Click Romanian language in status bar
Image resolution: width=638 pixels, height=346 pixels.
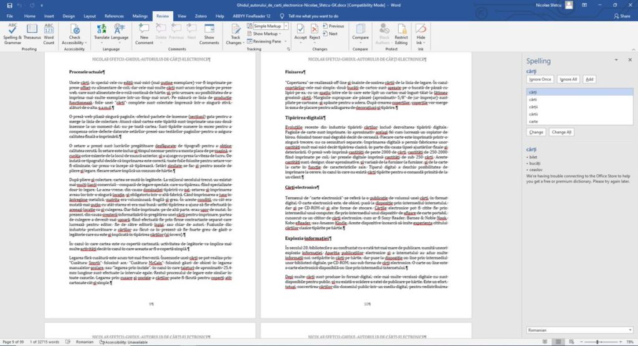pos(85,342)
